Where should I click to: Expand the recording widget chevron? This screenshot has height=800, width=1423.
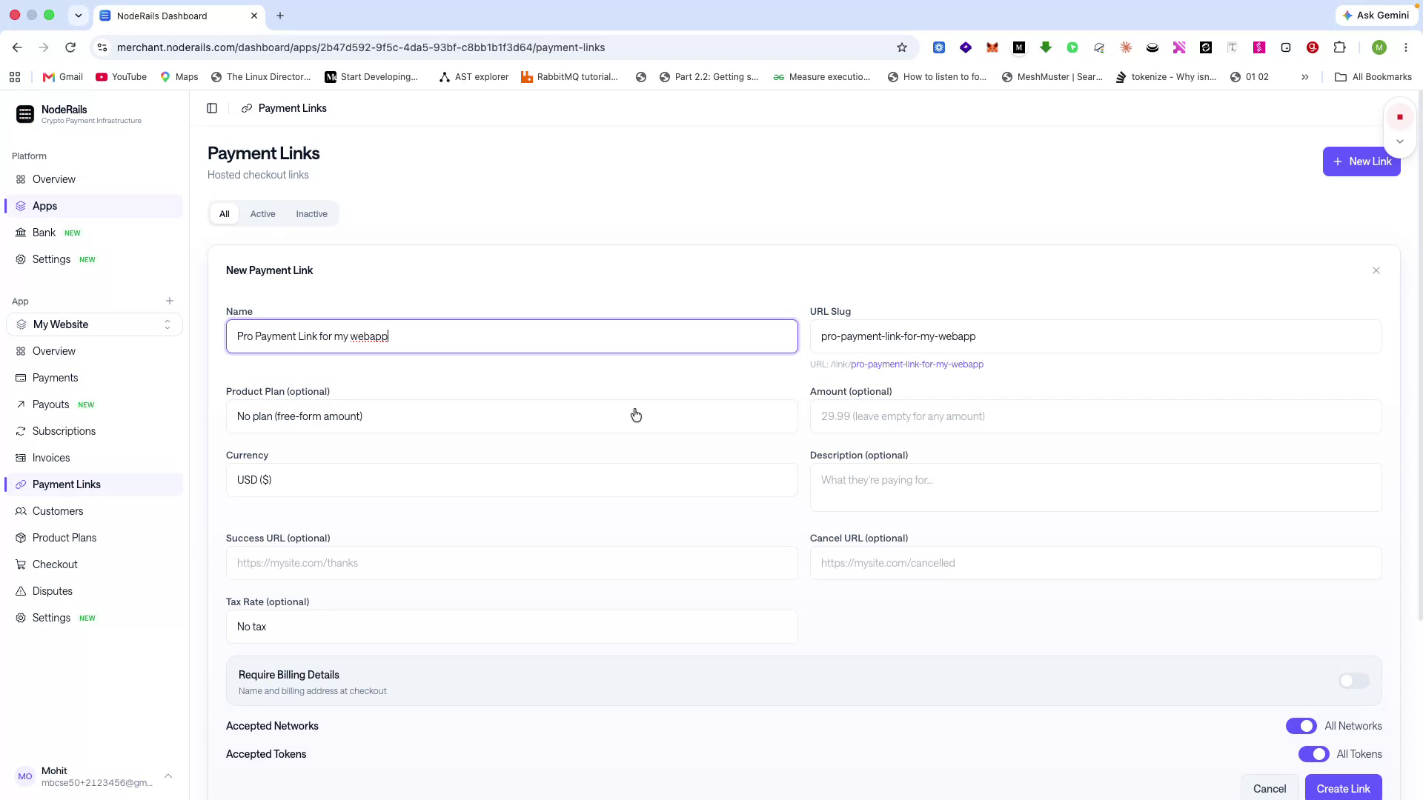[x=1400, y=141]
